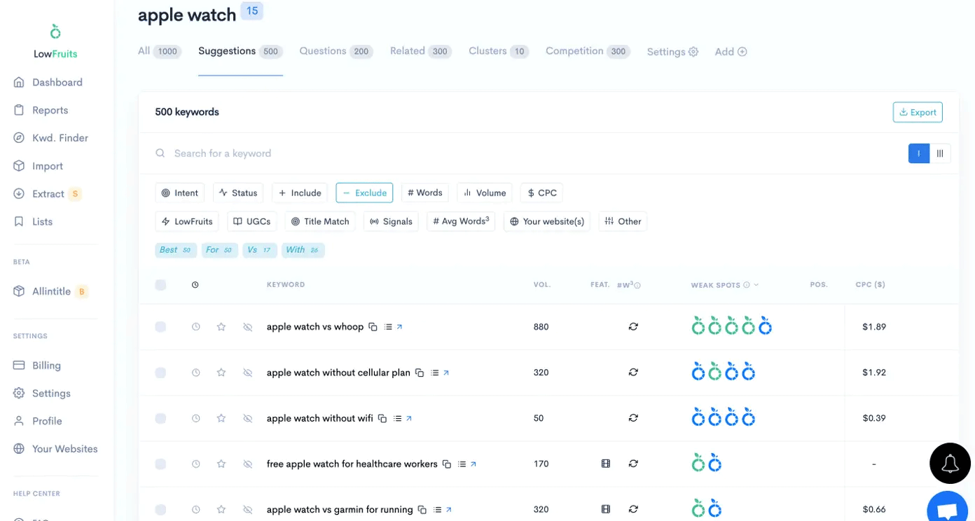975x521 pixels.
Task: Check the apple watch without cellular plan row
Action: coord(160,373)
